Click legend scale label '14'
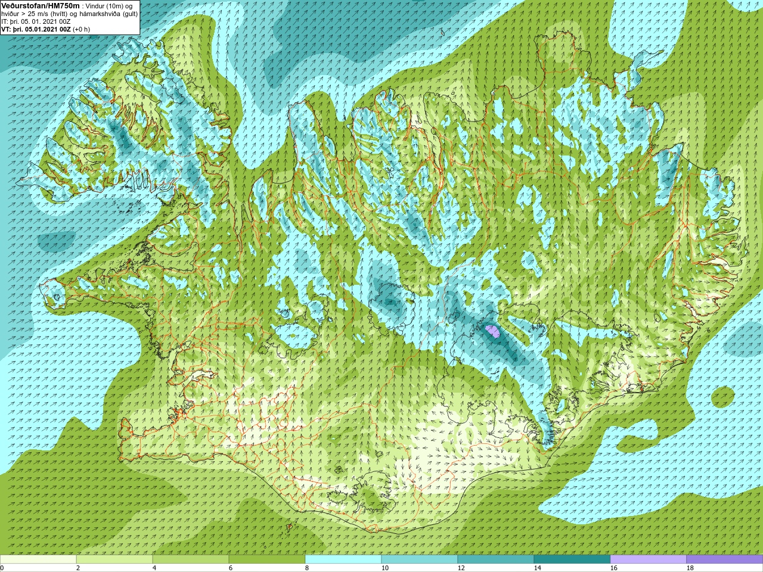Screen dimensions: 763x572 click(537, 568)
